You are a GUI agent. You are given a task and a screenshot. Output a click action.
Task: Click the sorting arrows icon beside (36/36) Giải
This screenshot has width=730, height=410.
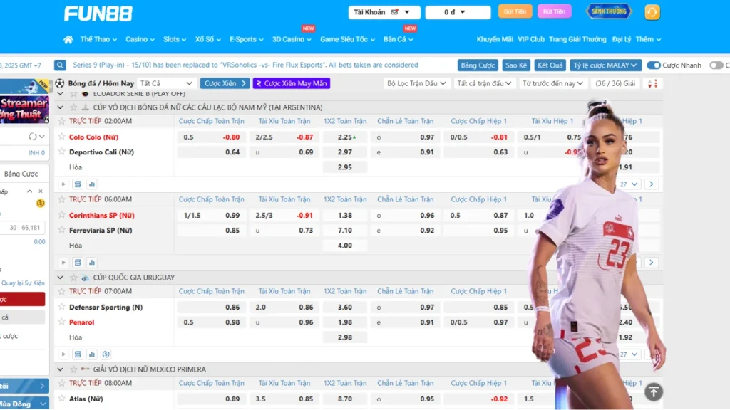[x=652, y=83]
